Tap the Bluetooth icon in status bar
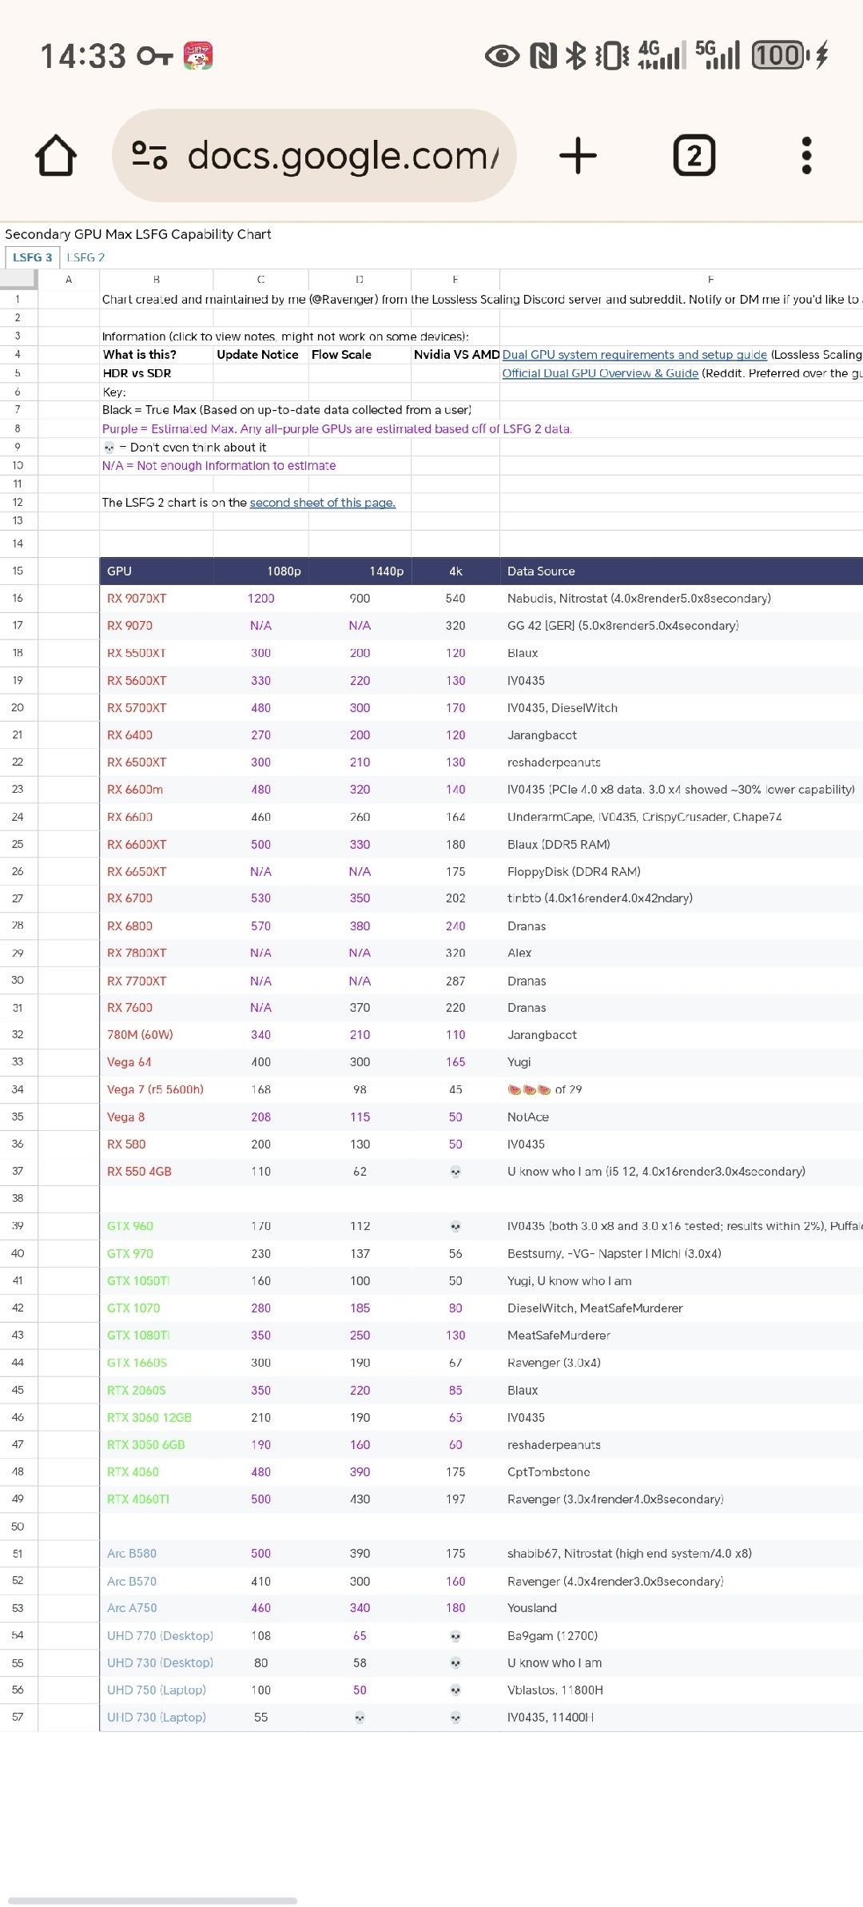The width and height of the screenshot is (863, 1907). pyautogui.click(x=575, y=55)
